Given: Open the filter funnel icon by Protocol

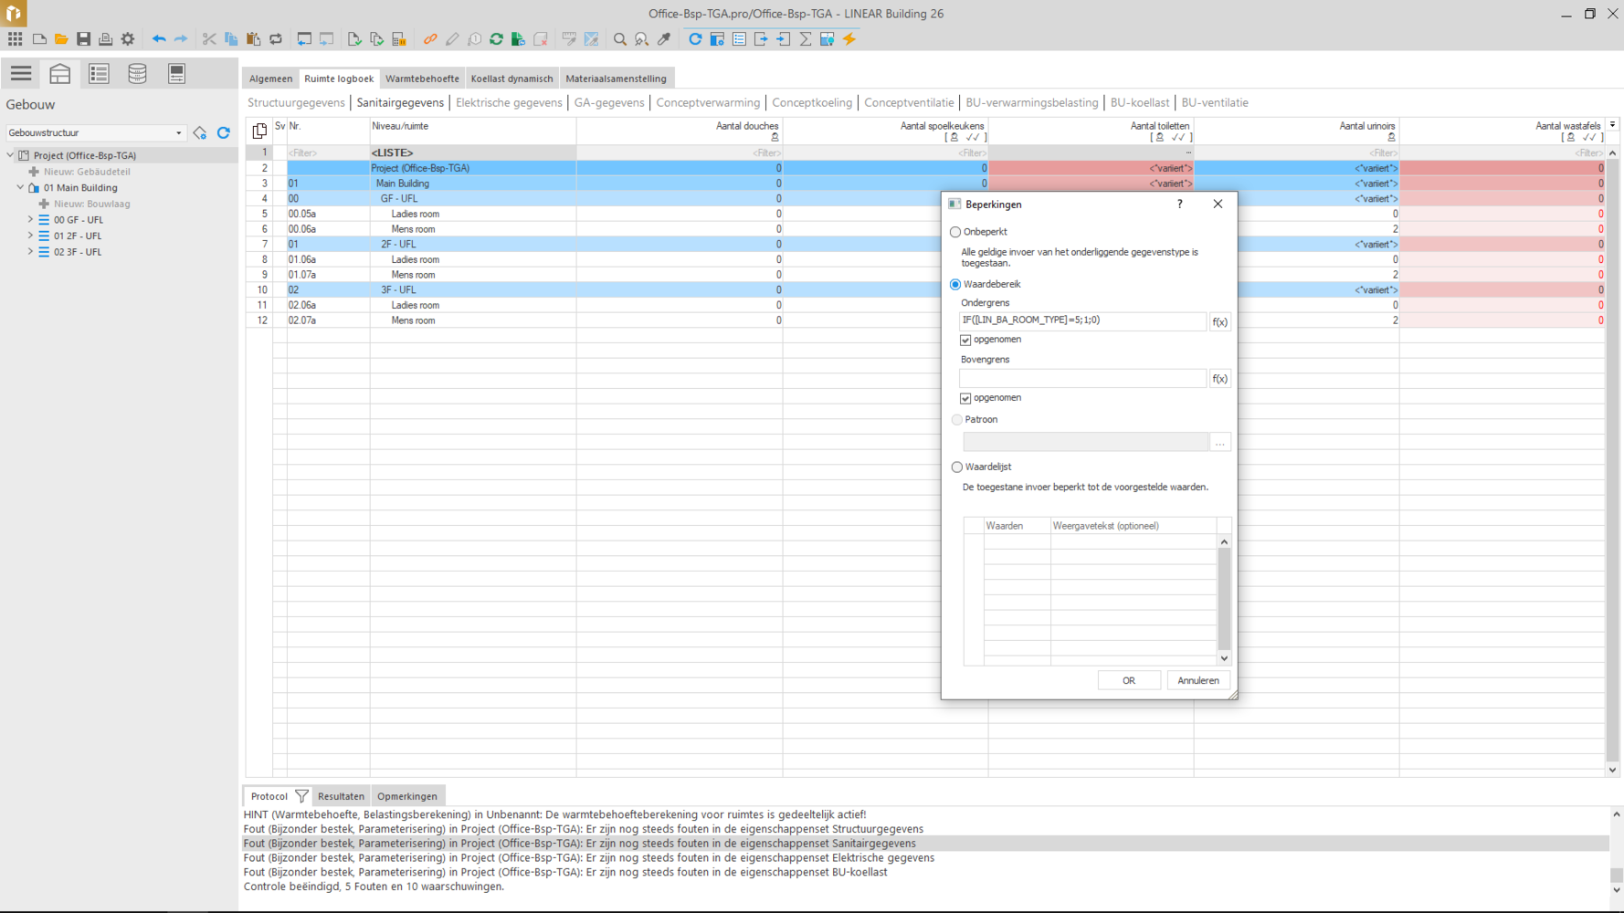Looking at the screenshot, I should (x=301, y=796).
